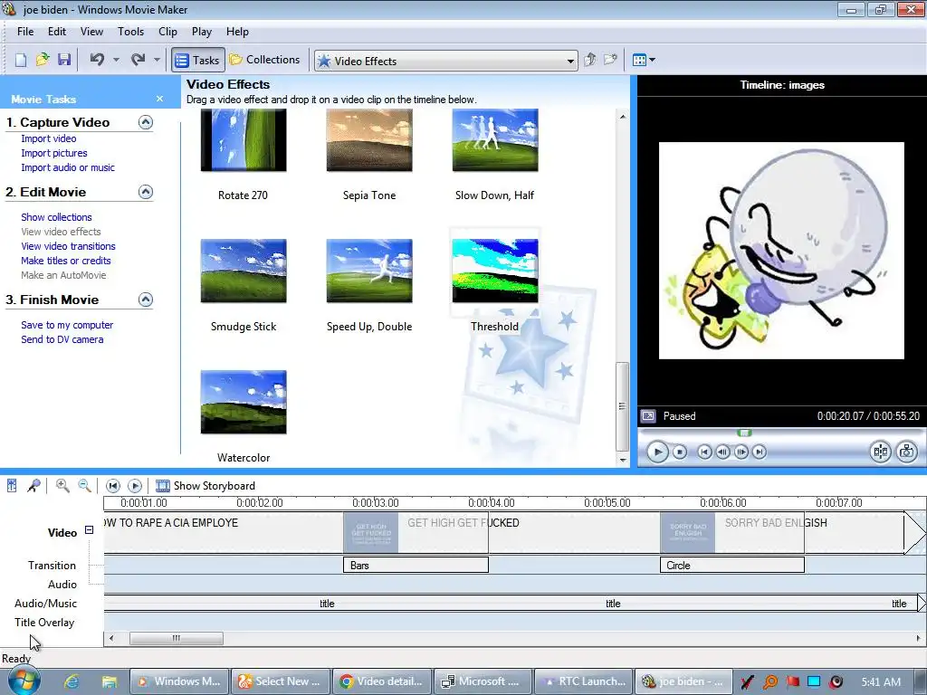The height and width of the screenshot is (695, 927).
Task: Take a picture from the preview
Action: coord(906,452)
